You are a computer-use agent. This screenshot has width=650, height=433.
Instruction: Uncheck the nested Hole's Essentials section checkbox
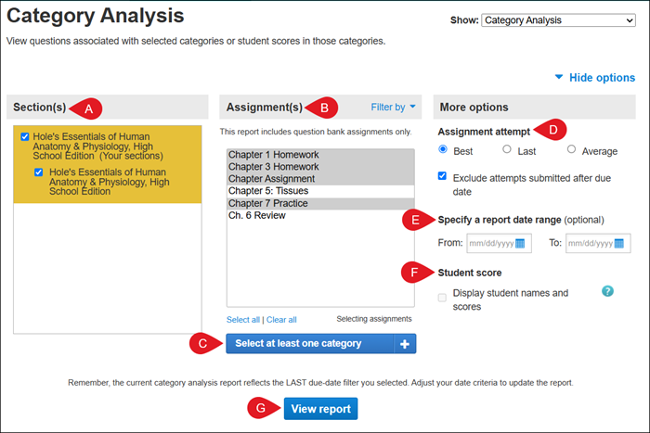coord(39,172)
